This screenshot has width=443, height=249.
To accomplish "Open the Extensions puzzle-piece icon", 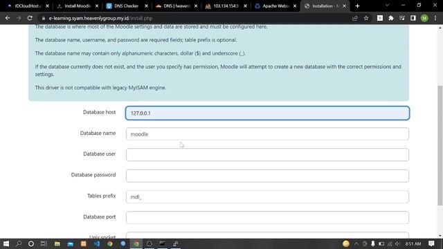I will [x=391, y=18].
